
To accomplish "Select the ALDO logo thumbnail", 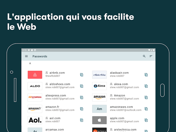I will pos(35,86).
